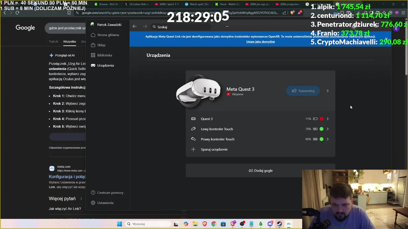Click the Brave shield icon in address bar

click(x=293, y=13)
